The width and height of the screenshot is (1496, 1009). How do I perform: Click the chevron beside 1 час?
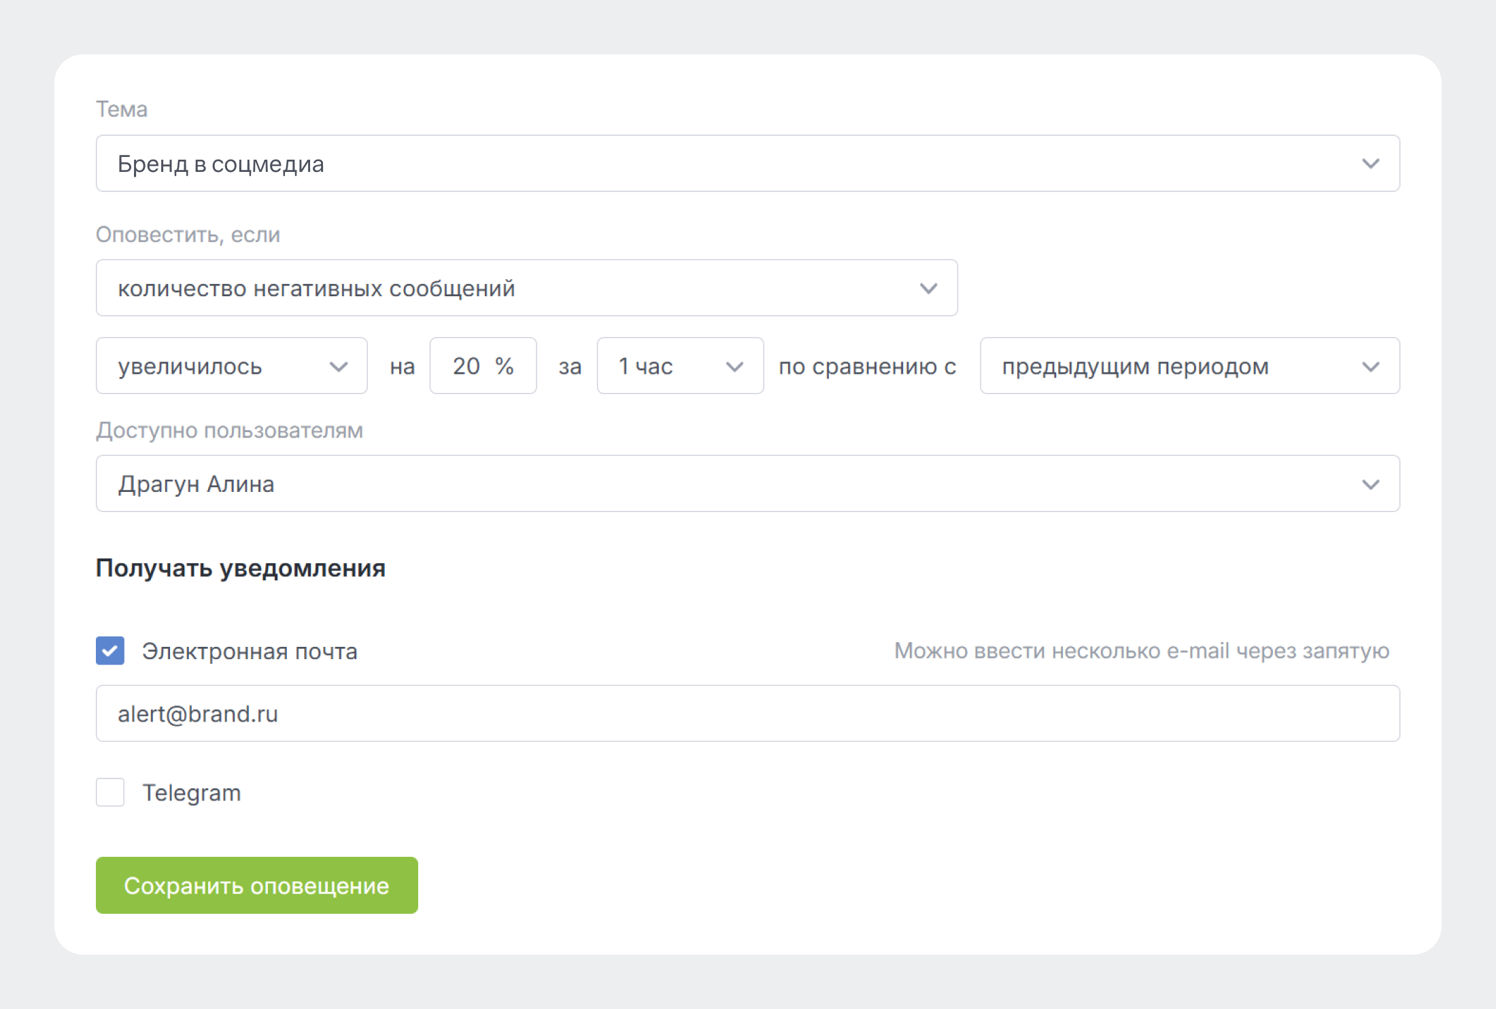(x=734, y=367)
